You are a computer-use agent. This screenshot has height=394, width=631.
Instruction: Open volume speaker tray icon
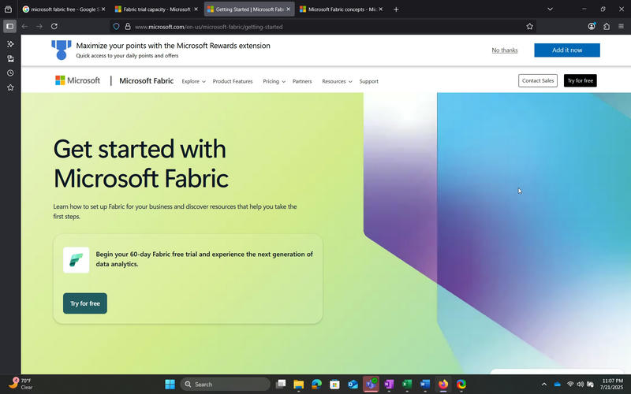[x=581, y=385]
